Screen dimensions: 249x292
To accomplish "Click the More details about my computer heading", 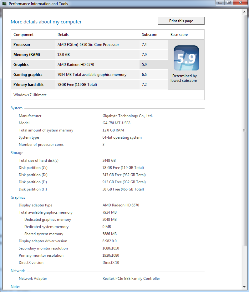I will point(46,22).
